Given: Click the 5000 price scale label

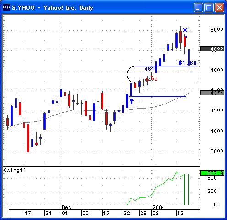Looking at the screenshot, I should (216, 30).
